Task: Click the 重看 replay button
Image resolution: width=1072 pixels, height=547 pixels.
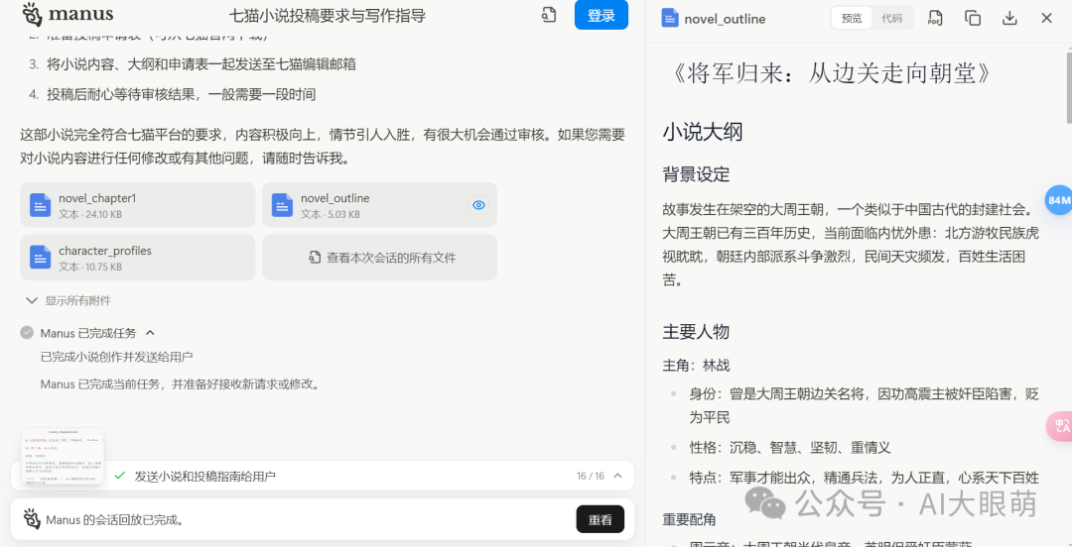Action: click(x=601, y=519)
